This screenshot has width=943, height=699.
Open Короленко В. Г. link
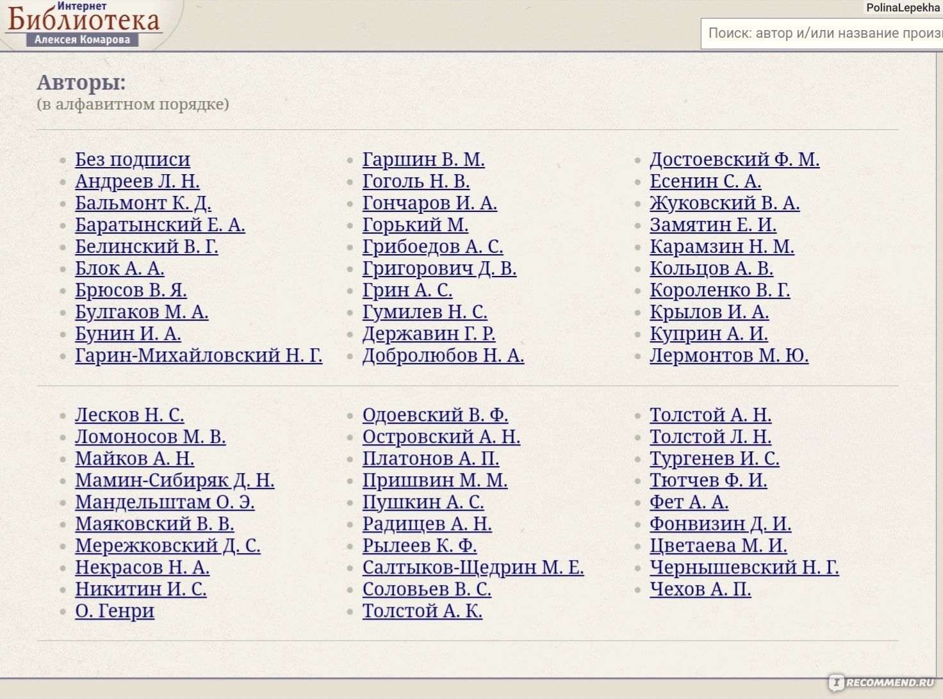pos(720,290)
